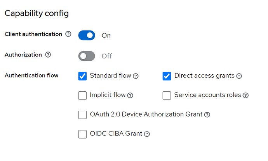Image resolution: width=268 pixels, height=161 pixels.
Task: Click help icon beside Client authentication
Action: [68, 34]
